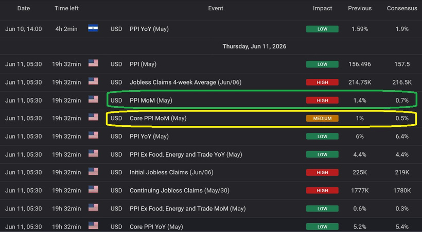
Task: Click the LOW impact badge for PPI (May)
Action: click(x=322, y=64)
